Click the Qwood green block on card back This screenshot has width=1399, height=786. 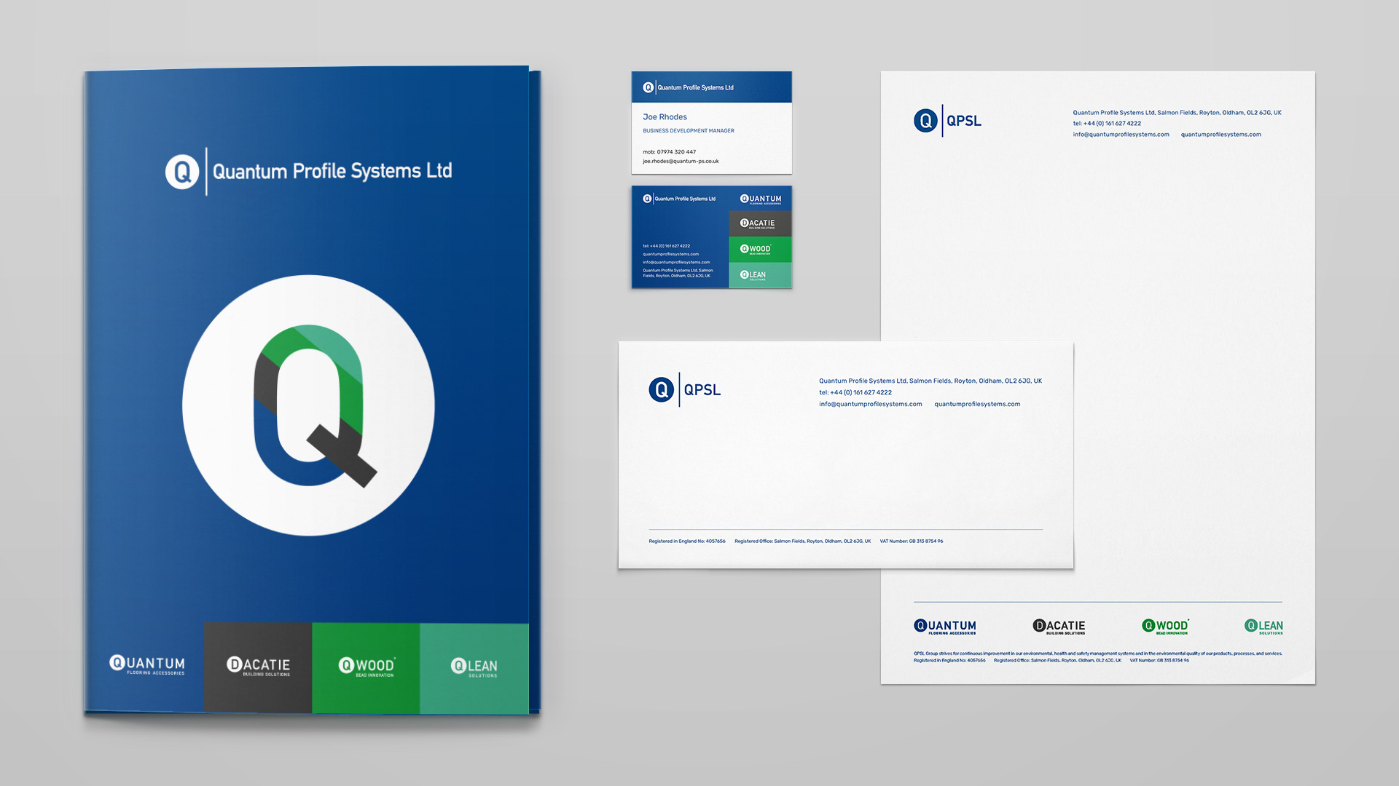760,250
